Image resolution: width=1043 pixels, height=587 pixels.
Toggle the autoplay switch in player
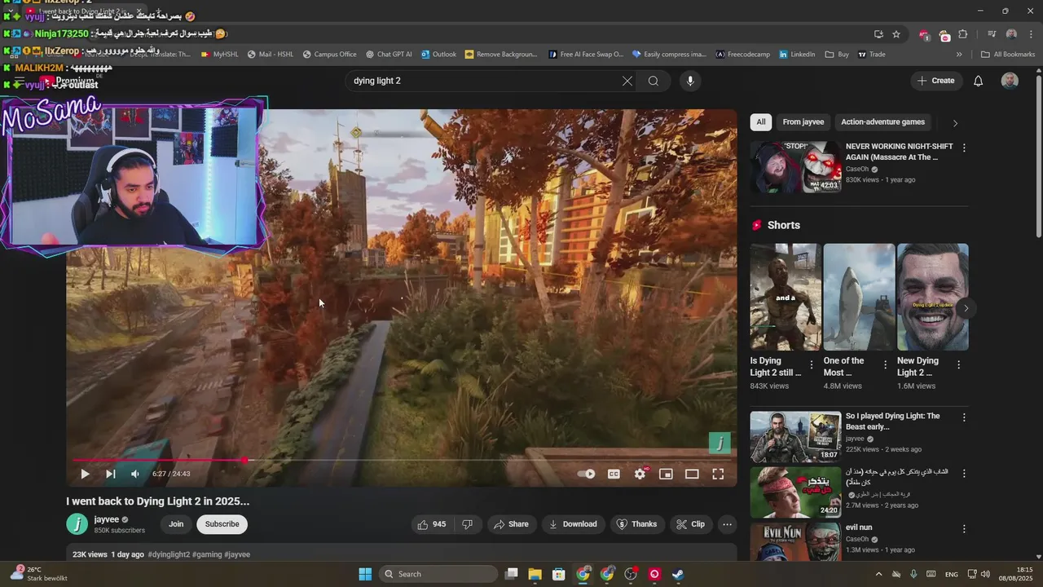pos(587,474)
